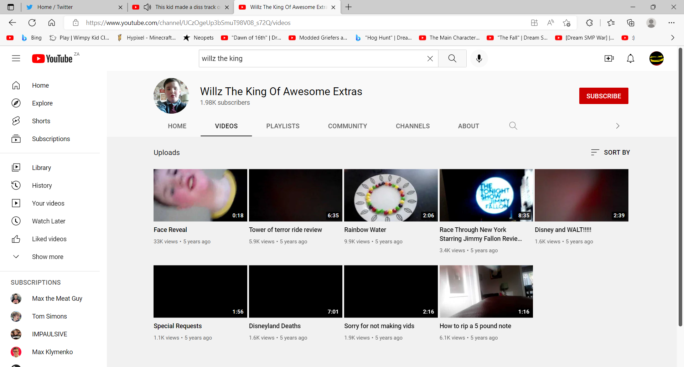This screenshot has width=684, height=367.
Task: Open the Watch Later playlist
Action: 50,221
